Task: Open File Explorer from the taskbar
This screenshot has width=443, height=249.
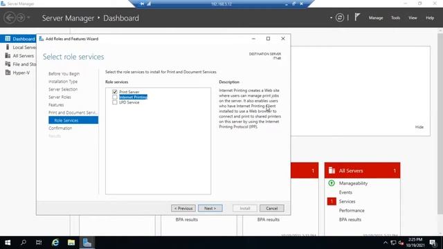Action: pyautogui.click(x=71, y=243)
